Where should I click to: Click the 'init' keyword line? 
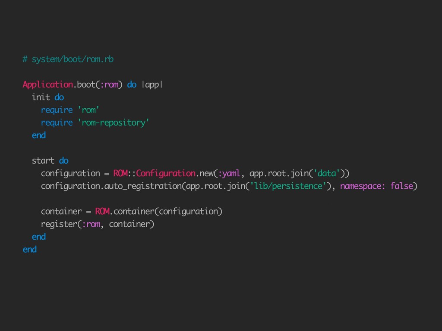tap(48, 97)
